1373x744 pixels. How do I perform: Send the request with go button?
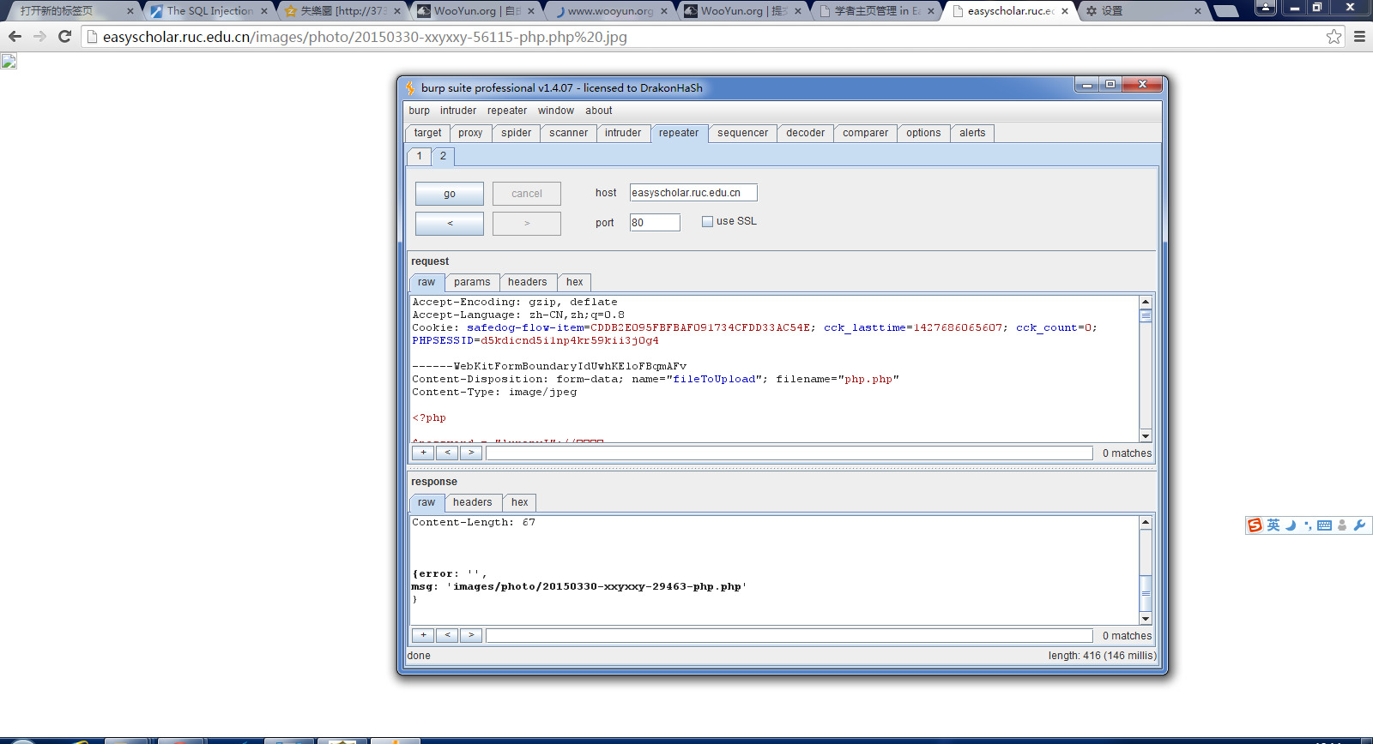(450, 194)
